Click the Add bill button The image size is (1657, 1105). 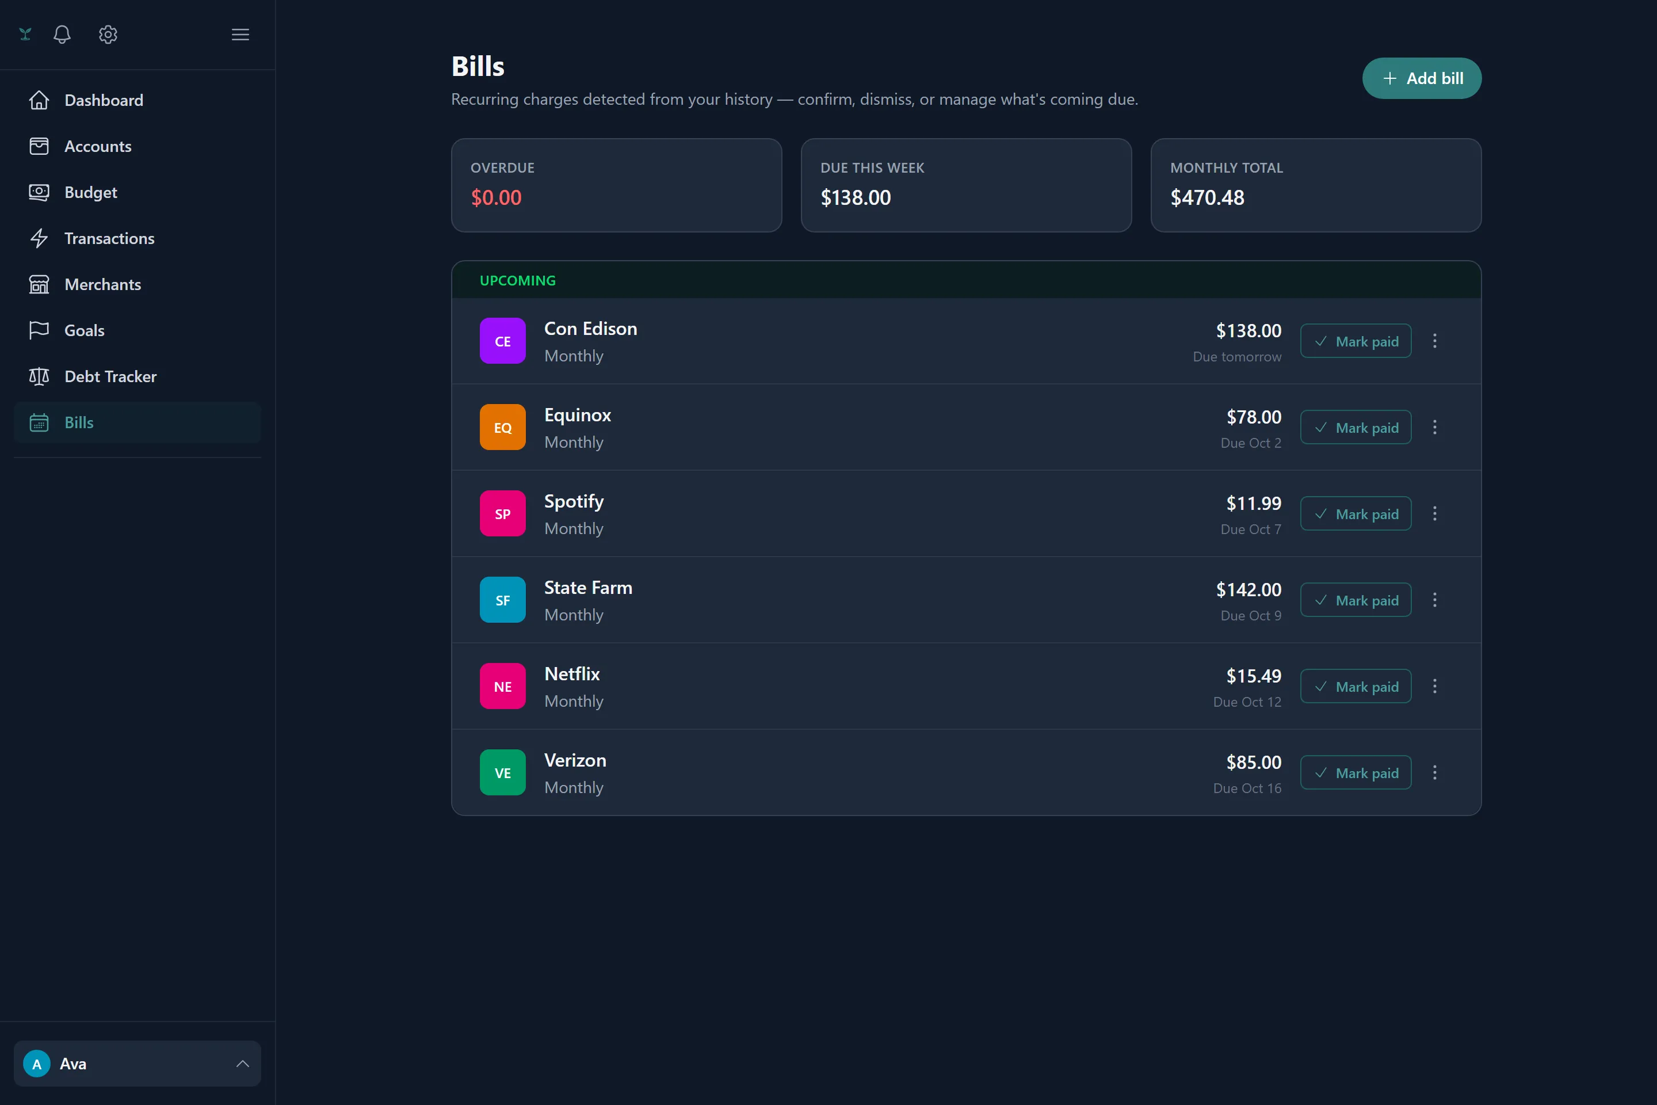click(x=1422, y=78)
